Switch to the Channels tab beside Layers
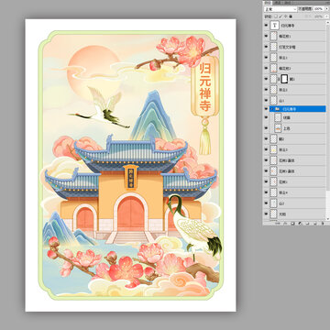This screenshot has width=330, height=330. point(278,3)
